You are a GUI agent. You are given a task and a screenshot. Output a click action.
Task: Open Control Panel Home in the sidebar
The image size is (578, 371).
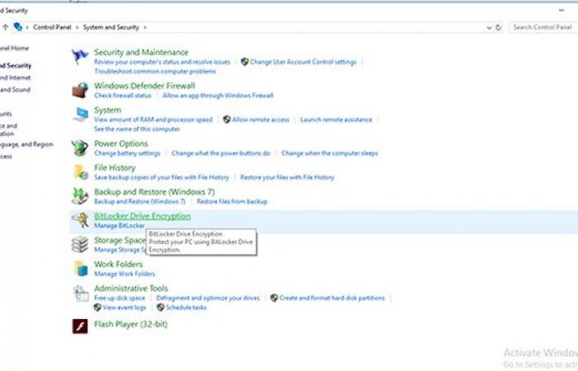tap(17, 49)
